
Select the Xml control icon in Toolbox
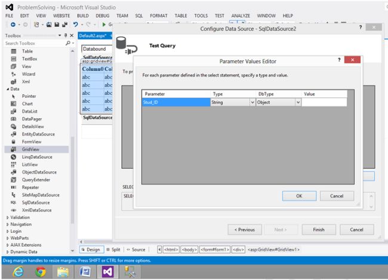[14, 82]
